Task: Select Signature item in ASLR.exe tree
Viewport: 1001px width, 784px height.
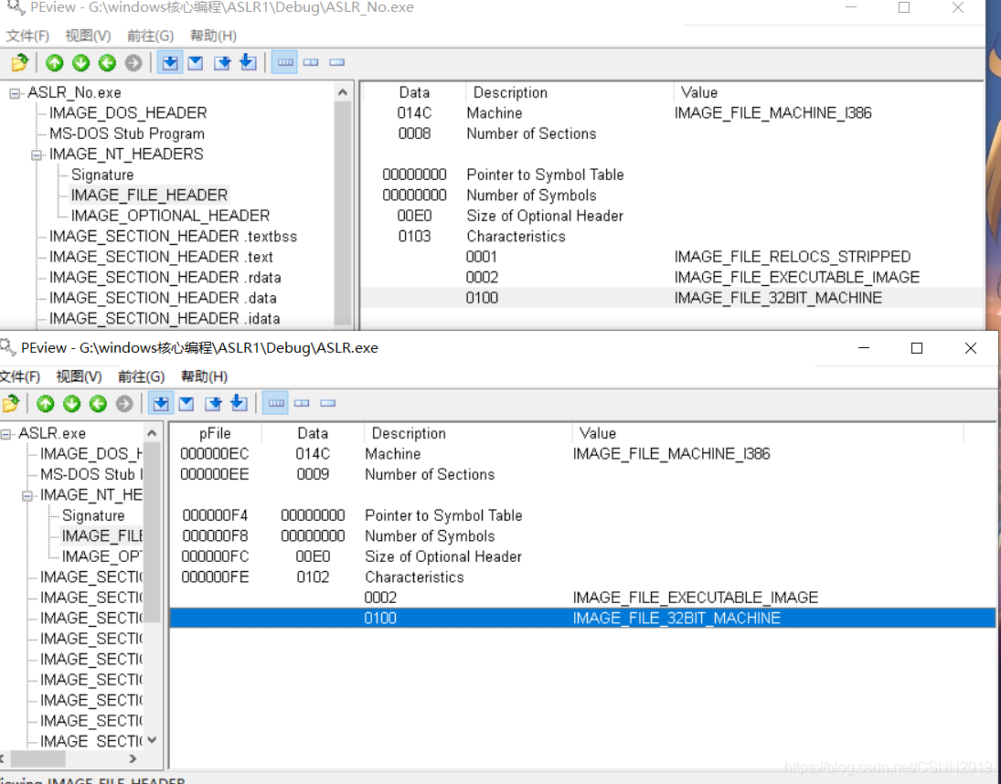Action: 93,515
